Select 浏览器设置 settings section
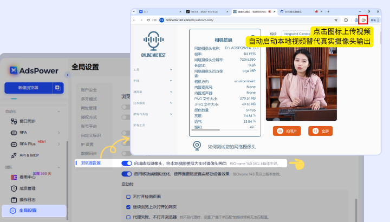The height and width of the screenshot is (222, 390). pyautogui.click(x=90, y=163)
